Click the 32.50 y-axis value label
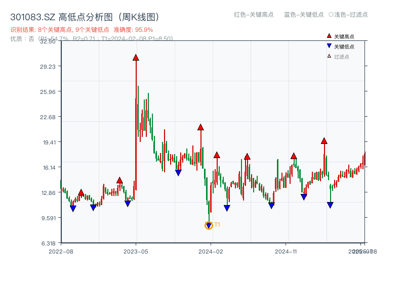 pos(48,42)
